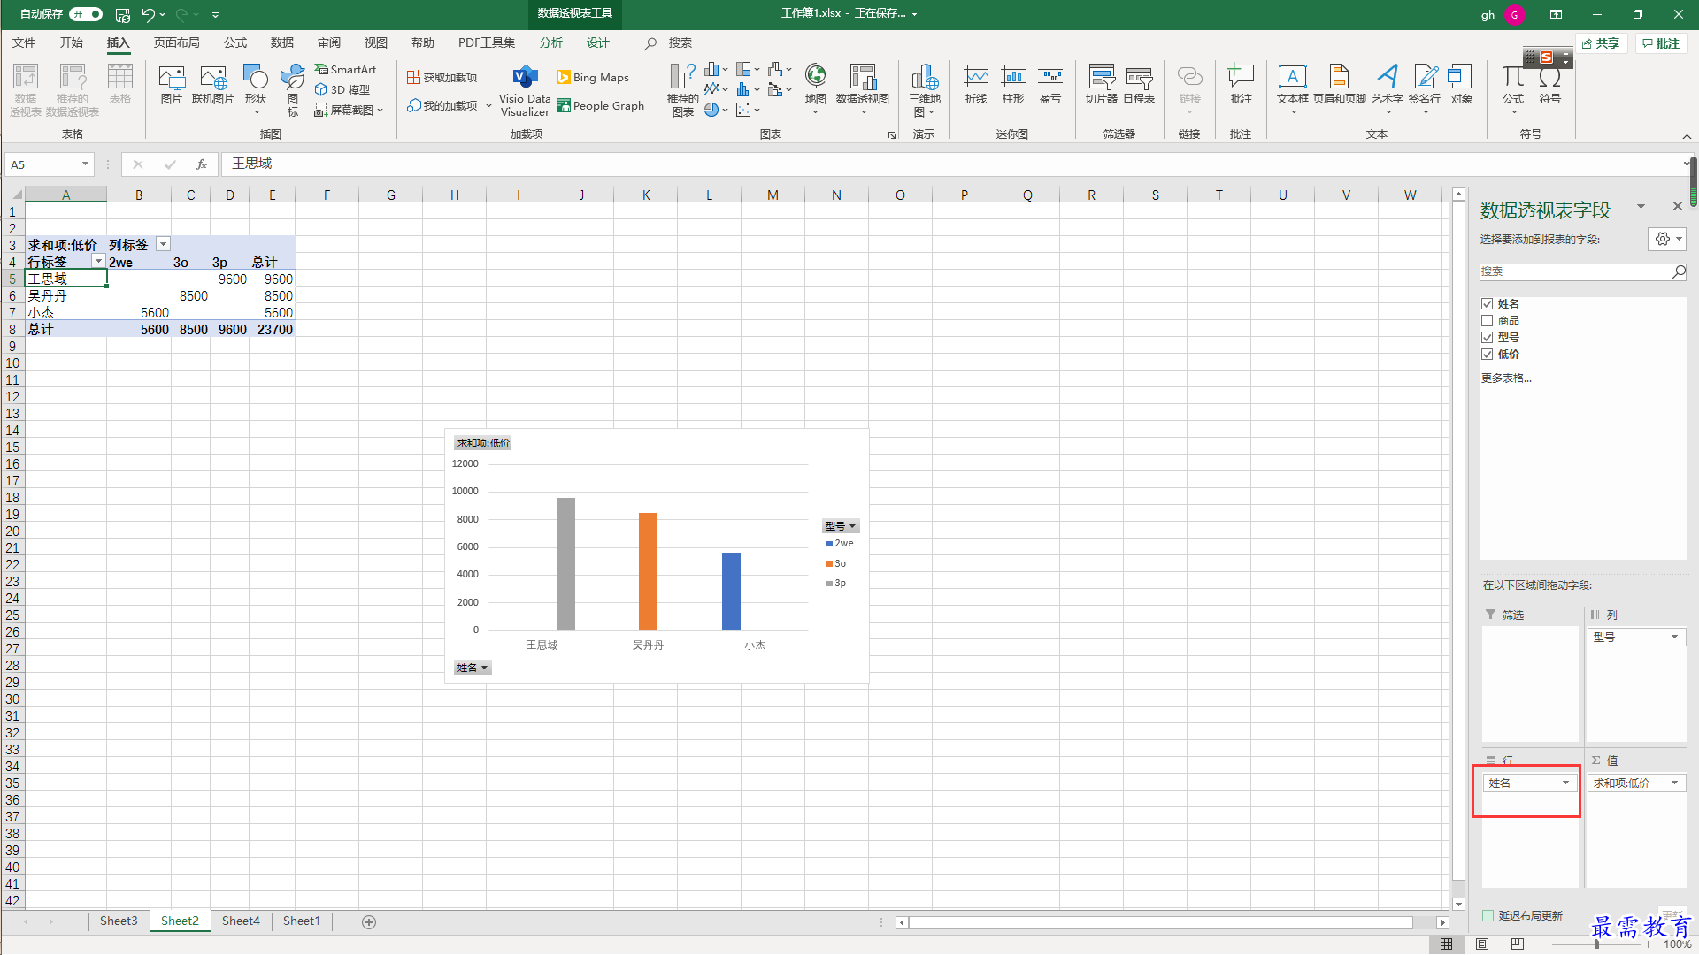Click the 批注 comment icon in the ribbon
This screenshot has height=955, width=1699.
coord(1242,85)
